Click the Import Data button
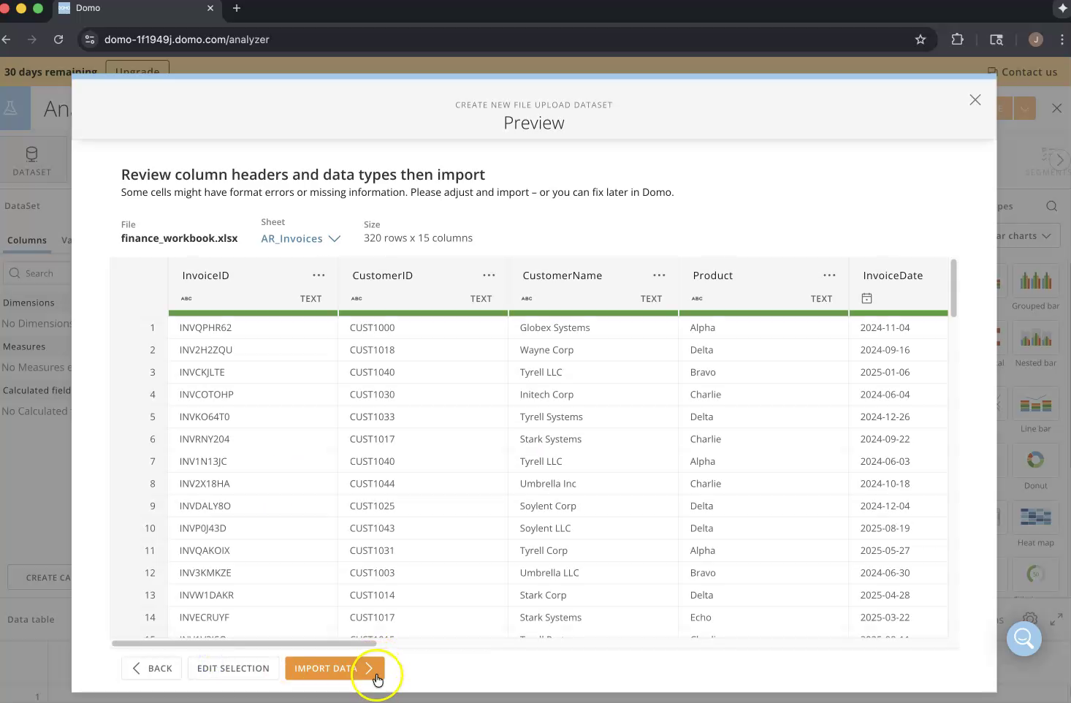 335,668
